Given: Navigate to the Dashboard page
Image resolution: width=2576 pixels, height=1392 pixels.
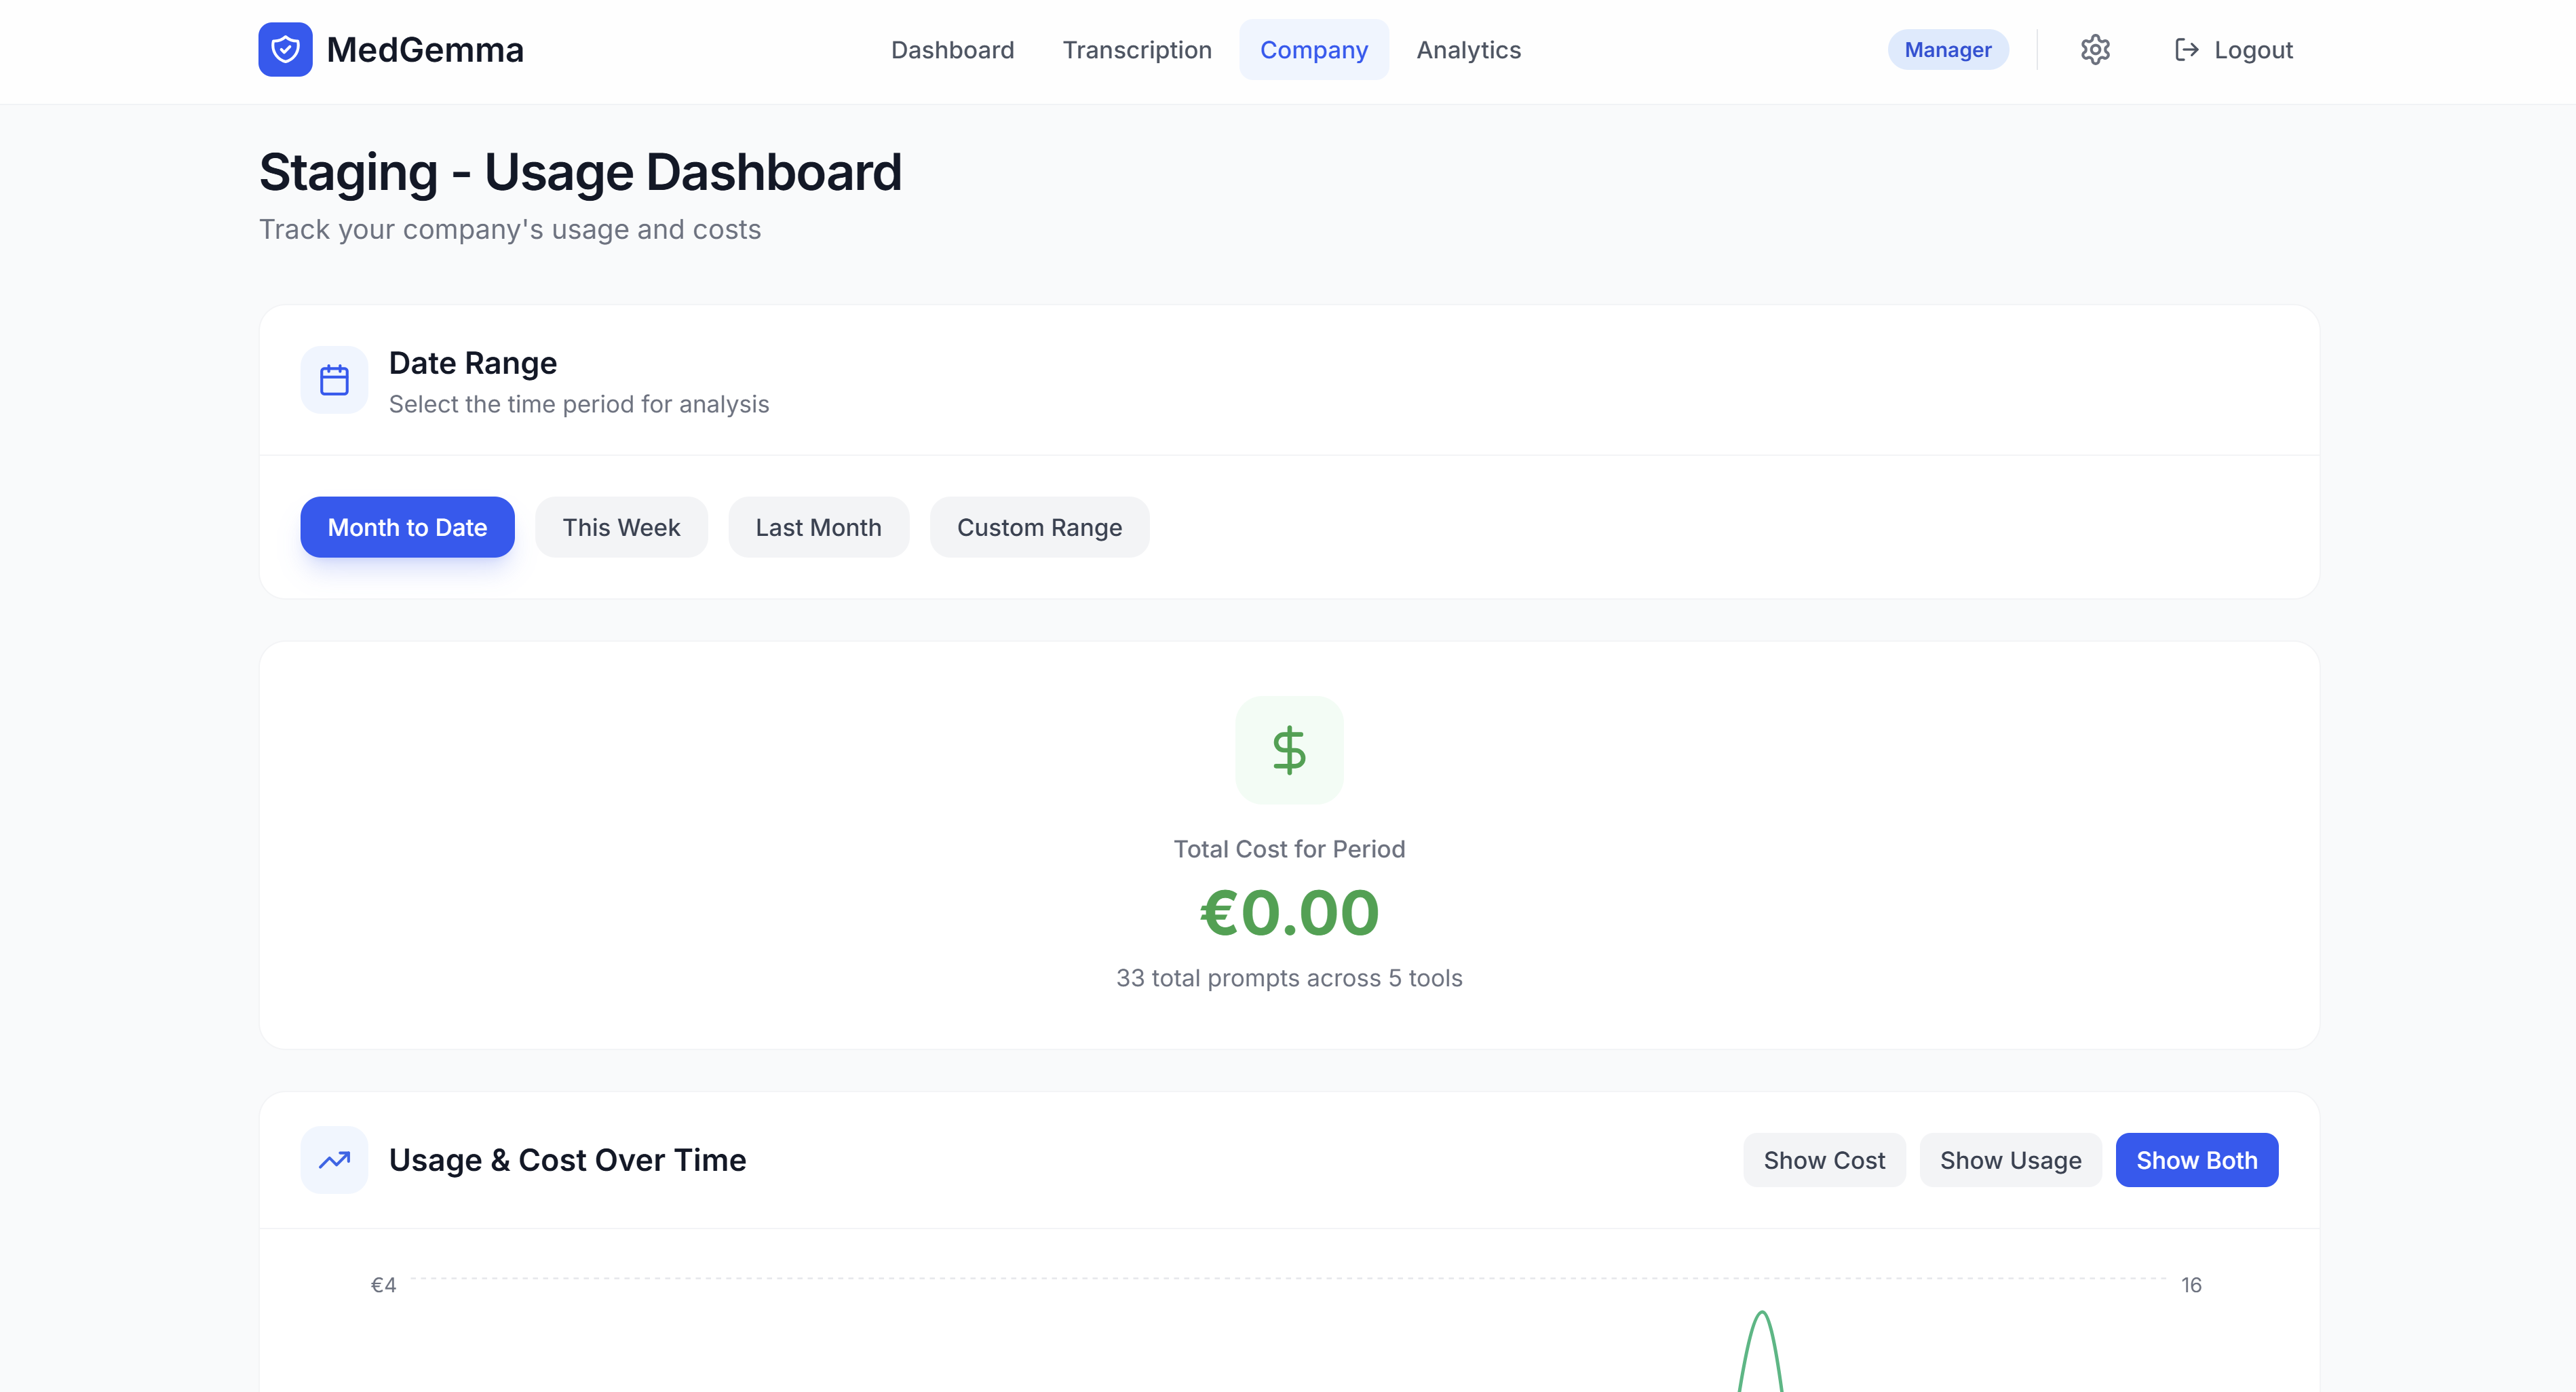Looking at the screenshot, I should [x=952, y=49].
